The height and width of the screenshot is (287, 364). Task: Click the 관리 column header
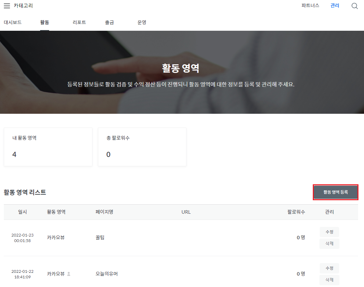329,212
